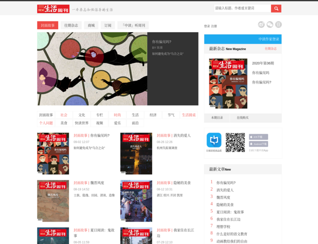
Task: Click the 生活周刊 site logo
Action: tap(53, 9)
